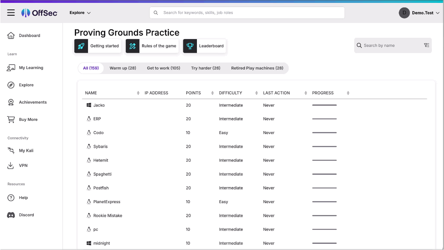Click the Leaderboard trophy icon
The image size is (444, 250).
pyautogui.click(x=190, y=46)
